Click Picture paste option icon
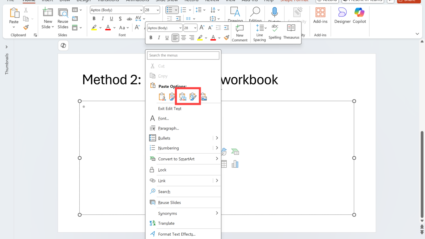 click(204, 97)
